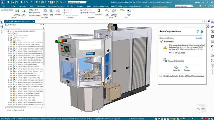Close the Read-Only Assistant panel
Screen dimensions: 214x120
(202, 32)
